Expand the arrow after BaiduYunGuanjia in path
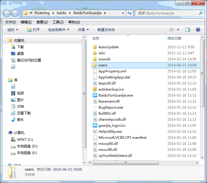This screenshot has height=183, width=207. click(x=105, y=13)
